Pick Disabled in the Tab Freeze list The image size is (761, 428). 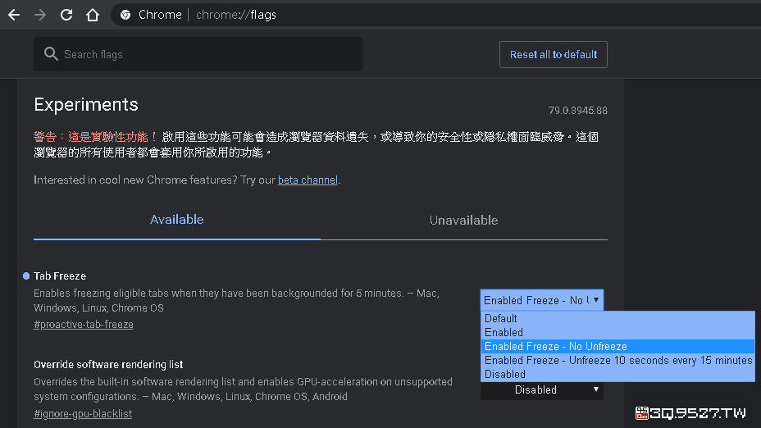(617, 374)
